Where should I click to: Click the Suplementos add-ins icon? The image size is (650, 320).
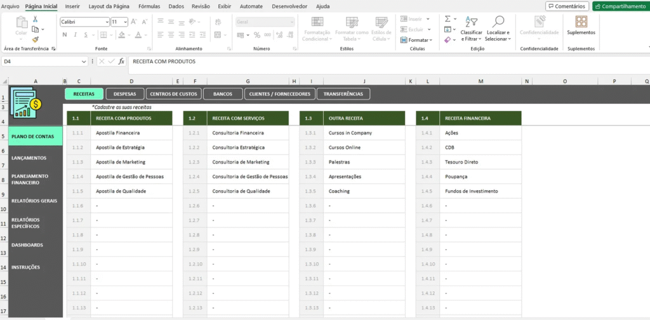[581, 22]
